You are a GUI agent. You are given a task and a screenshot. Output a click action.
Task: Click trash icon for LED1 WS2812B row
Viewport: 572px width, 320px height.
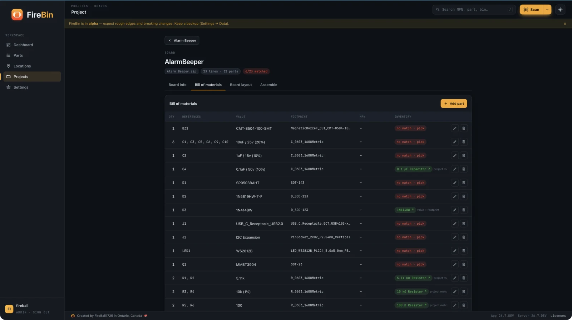coord(464,251)
